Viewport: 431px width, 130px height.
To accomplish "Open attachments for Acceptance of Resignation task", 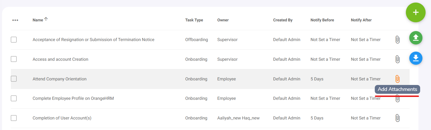I will pyautogui.click(x=397, y=40).
